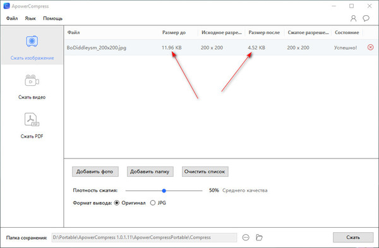The width and height of the screenshot is (379, 248).
Task: Start compression with the Сжать button
Action: coord(353,237)
